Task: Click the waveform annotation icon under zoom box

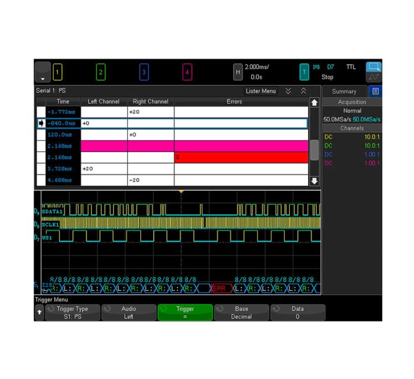Action: 373,77
